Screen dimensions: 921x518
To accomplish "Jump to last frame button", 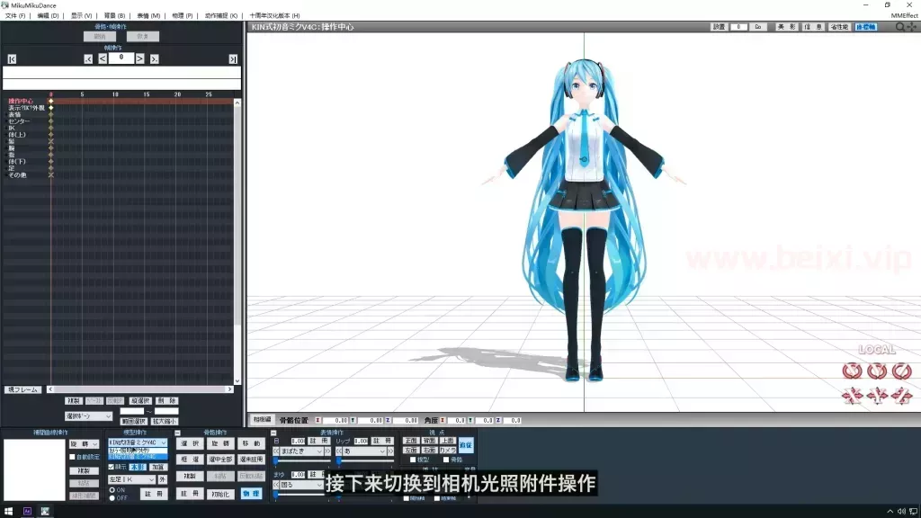I will tap(233, 59).
